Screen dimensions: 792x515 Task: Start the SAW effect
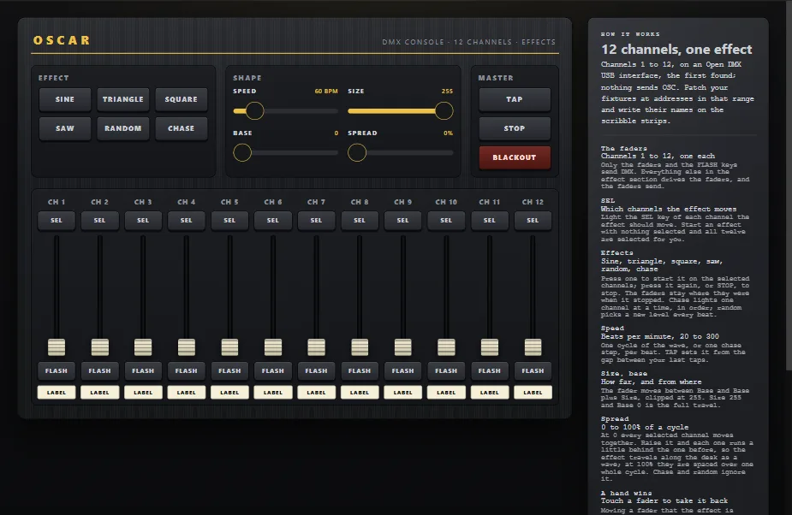coord(65,128)
